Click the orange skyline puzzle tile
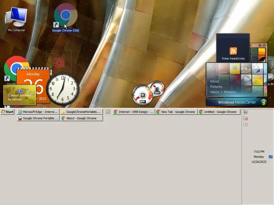The width and height of the screenshot is (274, 205). click(x=262, y=52)
